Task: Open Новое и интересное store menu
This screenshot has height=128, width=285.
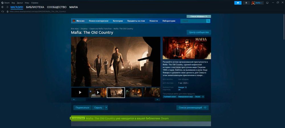Action: (99, 21)
